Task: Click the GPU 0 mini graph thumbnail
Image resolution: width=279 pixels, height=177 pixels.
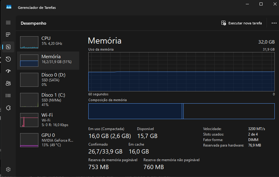Action: point(29,140)
